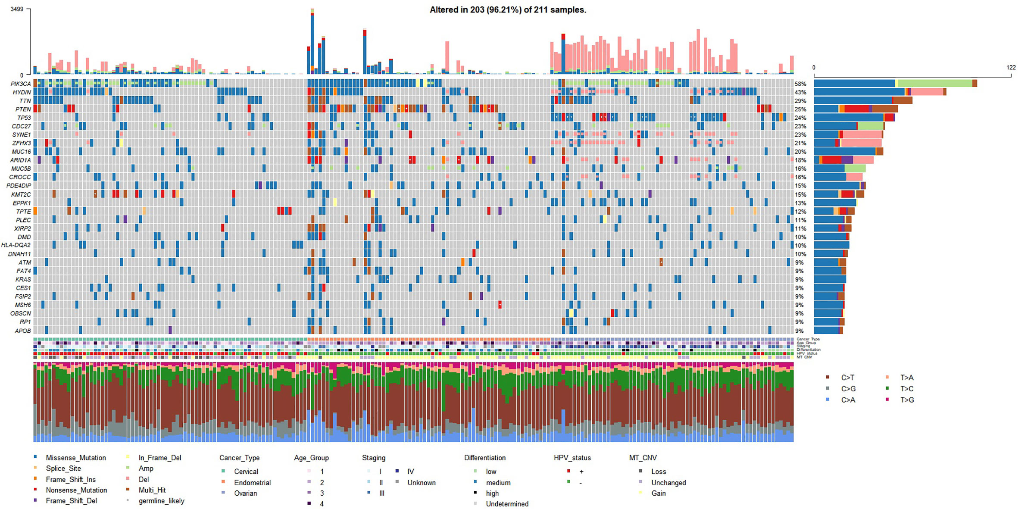Click the 122 axis value at top right

pyautogui.click(x=1011, y=67)
